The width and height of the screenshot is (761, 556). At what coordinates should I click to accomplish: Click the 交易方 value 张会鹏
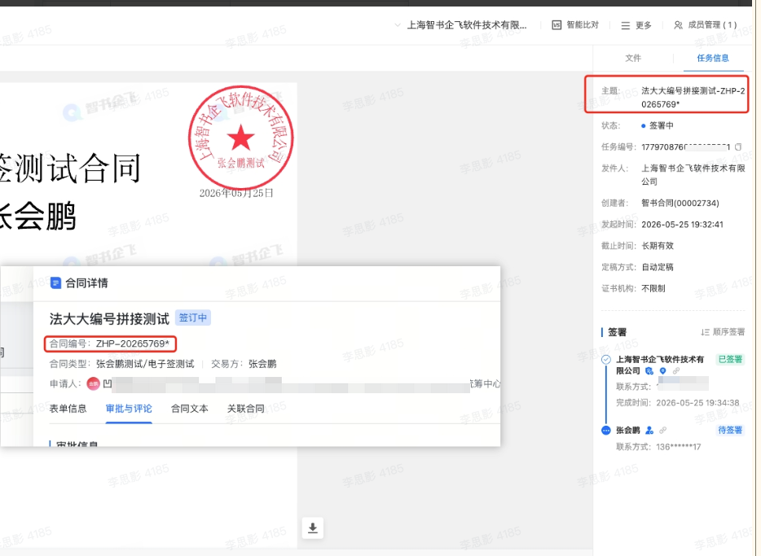coord(262,364)
